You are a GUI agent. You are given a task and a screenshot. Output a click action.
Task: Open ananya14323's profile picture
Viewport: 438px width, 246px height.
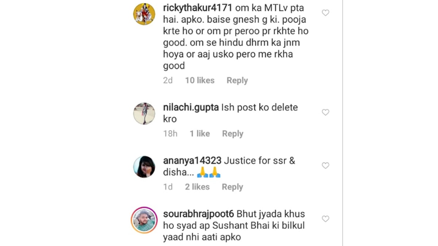[144, 166]
